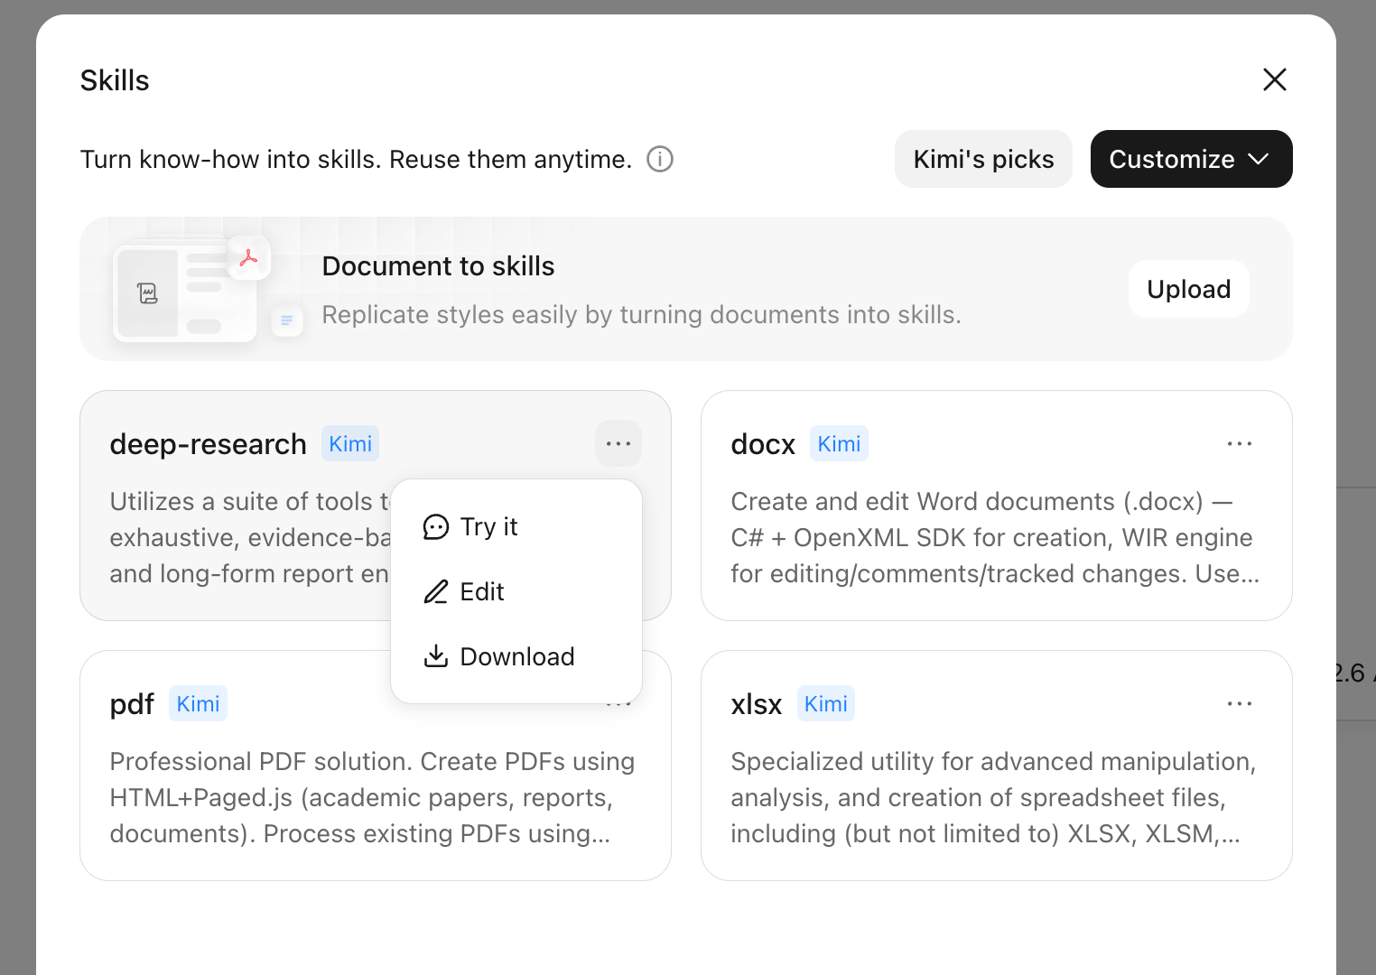Click the Kimi tag on pdf
This screenshot has height=975, width=1376.
point(198,703)
